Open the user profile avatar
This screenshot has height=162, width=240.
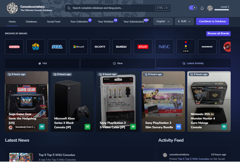[210, 8]
